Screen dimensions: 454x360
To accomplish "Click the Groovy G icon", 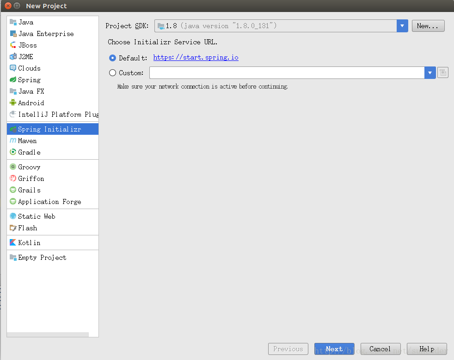I will [x=13, y=167].
